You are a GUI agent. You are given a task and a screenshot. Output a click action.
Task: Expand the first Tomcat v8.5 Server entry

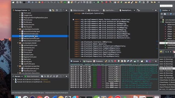13,79
